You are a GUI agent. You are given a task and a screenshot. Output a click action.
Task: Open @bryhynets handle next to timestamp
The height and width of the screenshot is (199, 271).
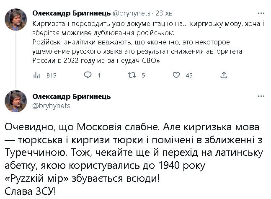[x=130, y=13]
